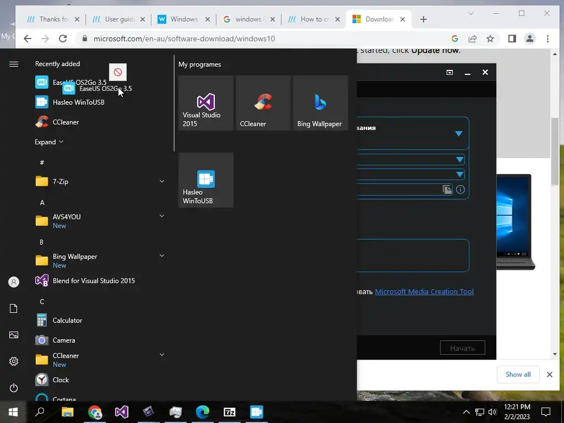
Task: Open Pictures from Start sidebar
Action: click(x=14, y=335)
